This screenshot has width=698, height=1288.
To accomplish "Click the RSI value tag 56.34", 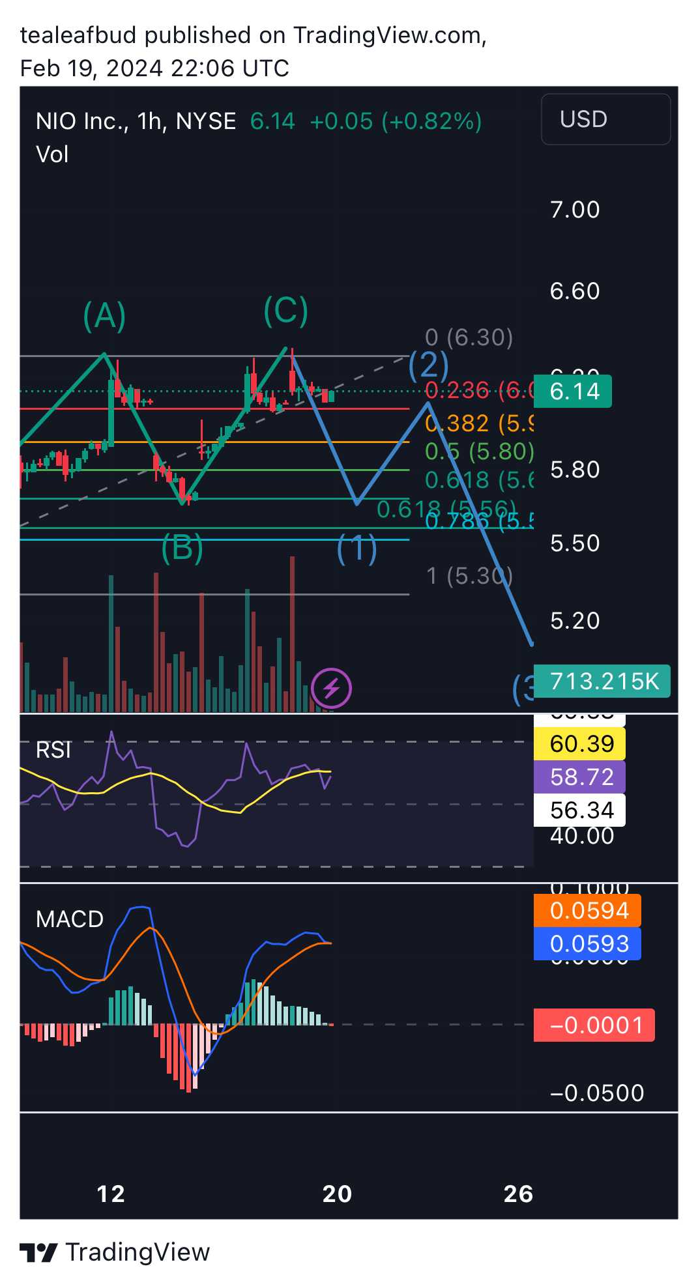I will tap(579, 810).
